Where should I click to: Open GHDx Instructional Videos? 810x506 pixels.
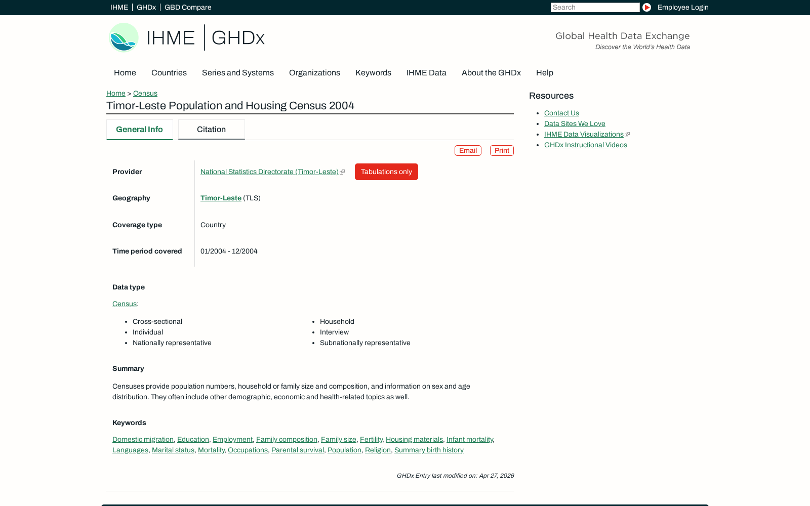click(586, 145)
